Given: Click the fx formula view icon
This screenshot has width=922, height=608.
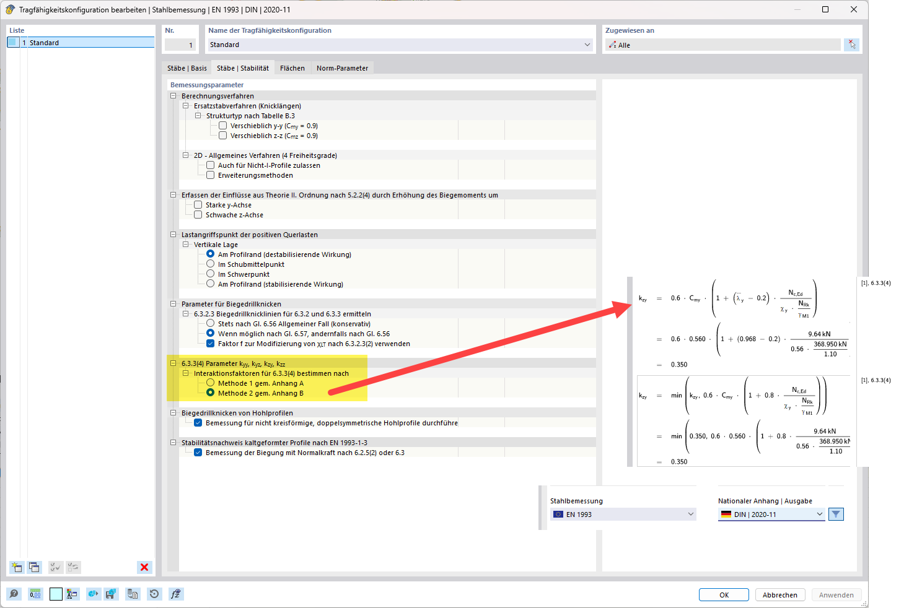Looking at the screenshot, I should pos(176,594).
